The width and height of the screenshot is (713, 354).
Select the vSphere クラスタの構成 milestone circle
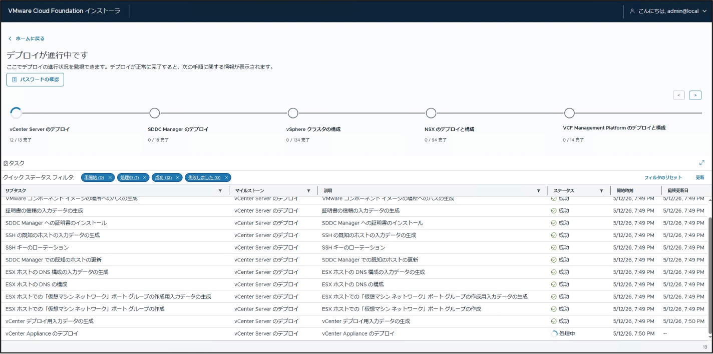pyautogui.click(x=293, y=113)
